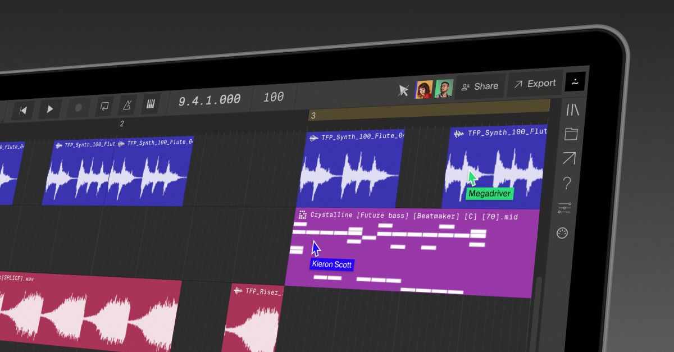Click the export arrow icon in sidebar
The image size is (674, 352).
pyautogui.click(x=569, y=158)
